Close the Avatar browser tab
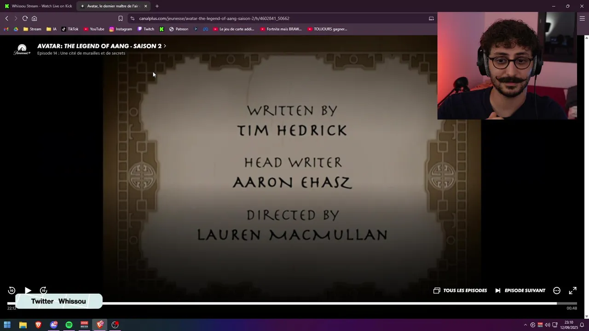Screen dimensions: 589x331 pos(145,6)
